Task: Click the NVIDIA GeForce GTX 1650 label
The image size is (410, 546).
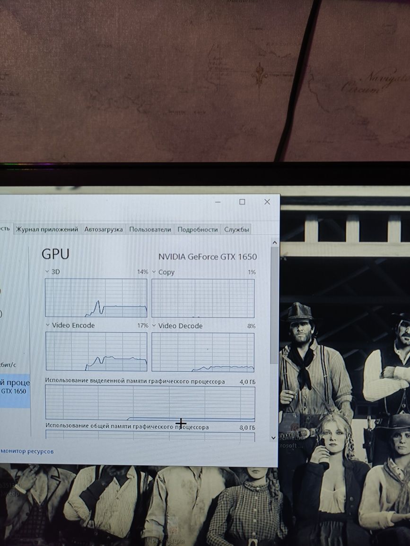Action: click(208, 256)
